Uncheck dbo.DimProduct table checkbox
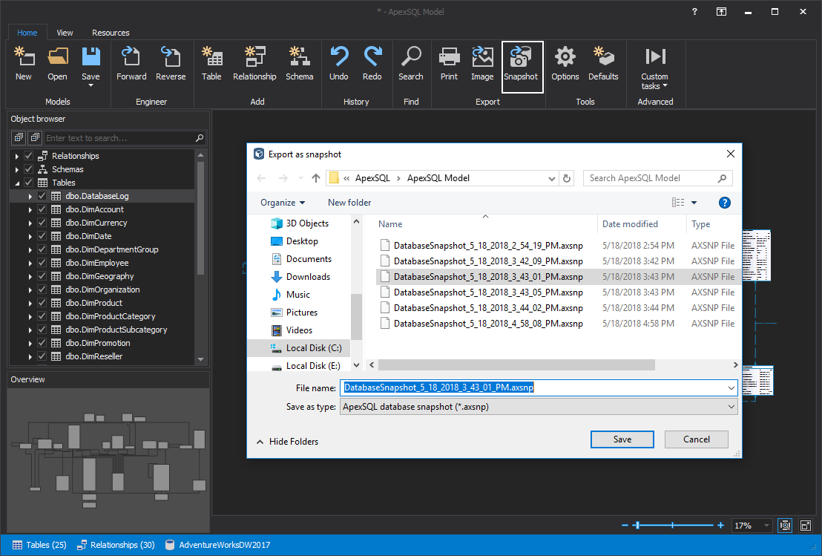The width and height of the screenshot is (822, 556). tap(42, 303)
